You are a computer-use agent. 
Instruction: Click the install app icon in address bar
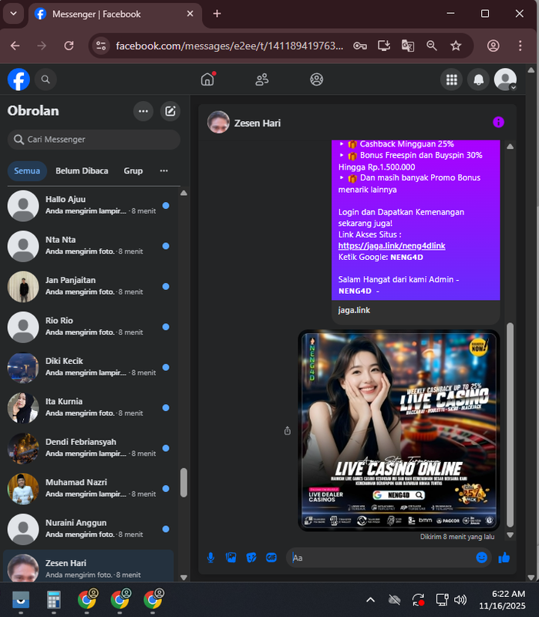click(384, 46)
